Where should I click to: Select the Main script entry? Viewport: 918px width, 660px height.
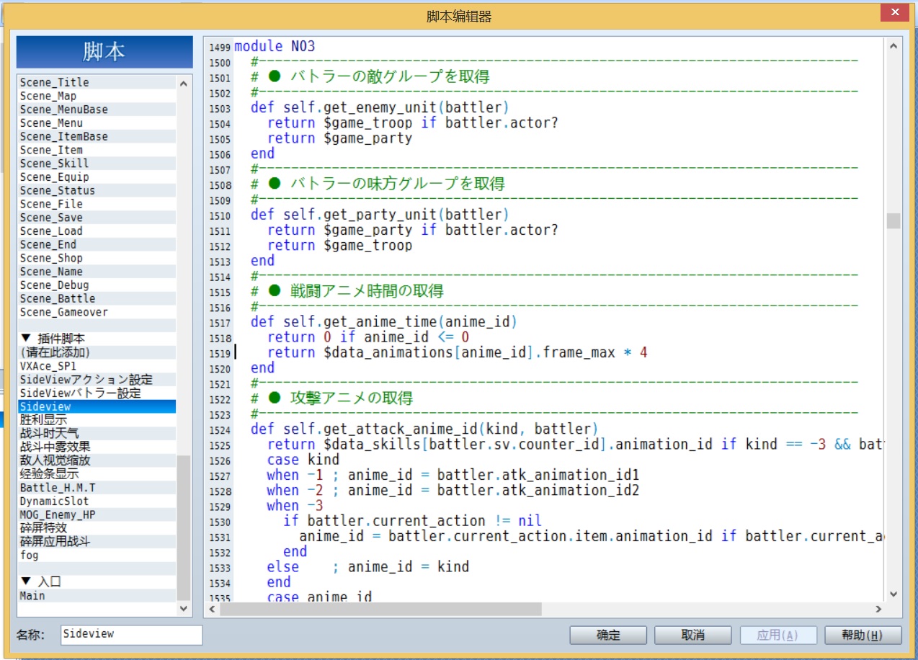[x=97, y=596]
